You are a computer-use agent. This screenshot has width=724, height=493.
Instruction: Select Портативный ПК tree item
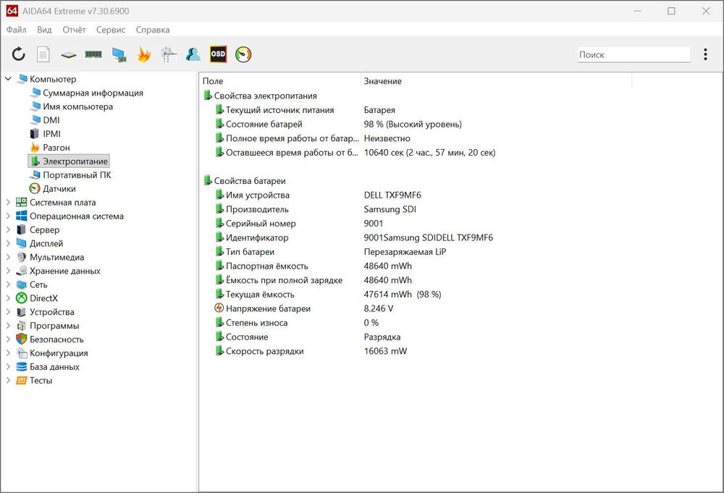(x=71, y=175)
